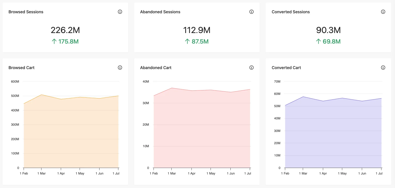Click the Converted Cart chart title
Image resolution: width=395 pixels, height=188 pixels.
coord(286,68)
